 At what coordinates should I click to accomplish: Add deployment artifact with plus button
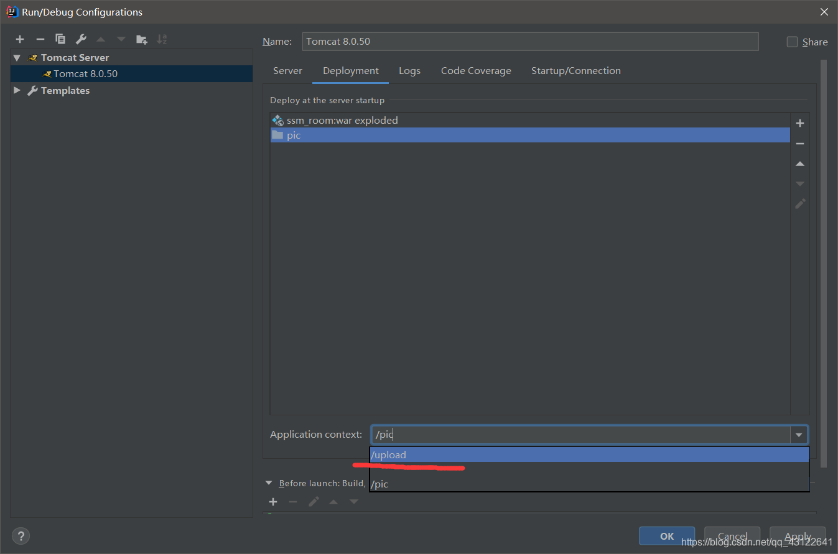point(800,123)
